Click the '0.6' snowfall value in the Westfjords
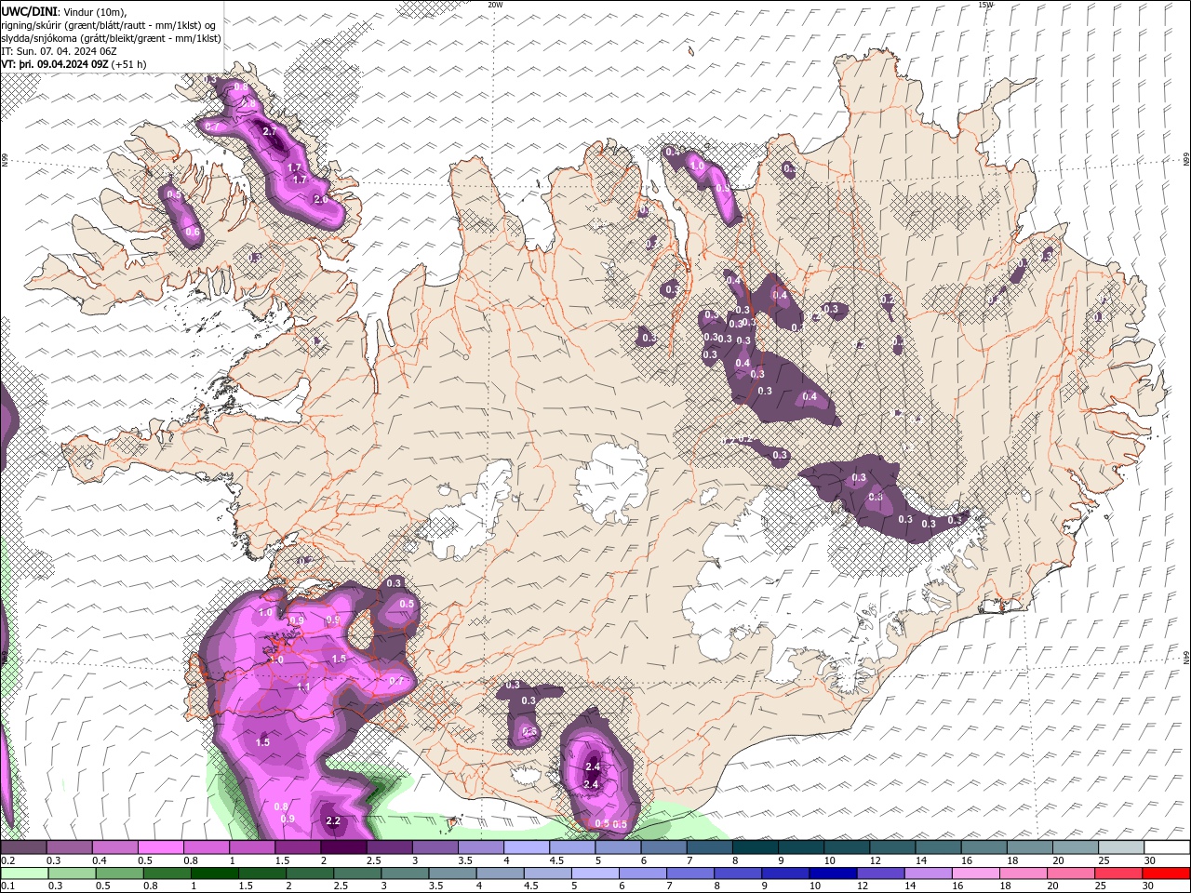Screen dimensions: 1191x893 click(193, 233)
